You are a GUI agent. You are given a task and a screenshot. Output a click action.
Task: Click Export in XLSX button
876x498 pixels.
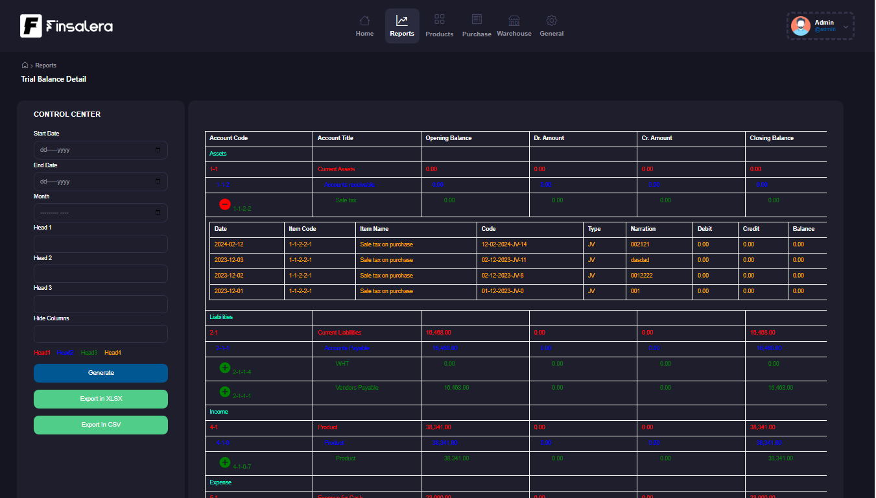101,399
